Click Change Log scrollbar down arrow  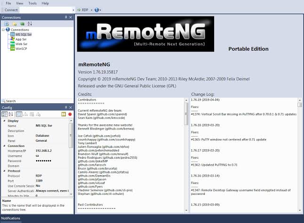tap(300, 210)
